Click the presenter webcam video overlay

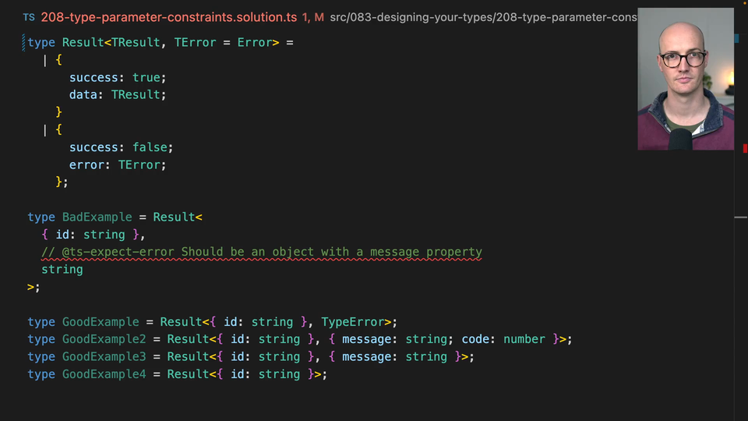click(686, 79)
